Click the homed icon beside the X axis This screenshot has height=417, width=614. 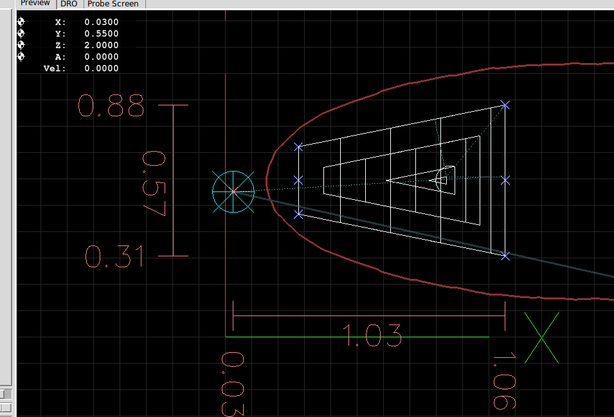[21, 22]
